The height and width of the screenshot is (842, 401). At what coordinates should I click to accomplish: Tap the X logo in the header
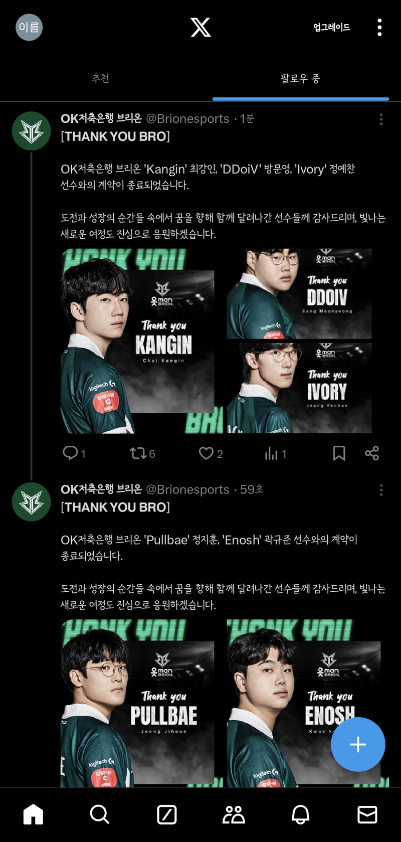200,27
